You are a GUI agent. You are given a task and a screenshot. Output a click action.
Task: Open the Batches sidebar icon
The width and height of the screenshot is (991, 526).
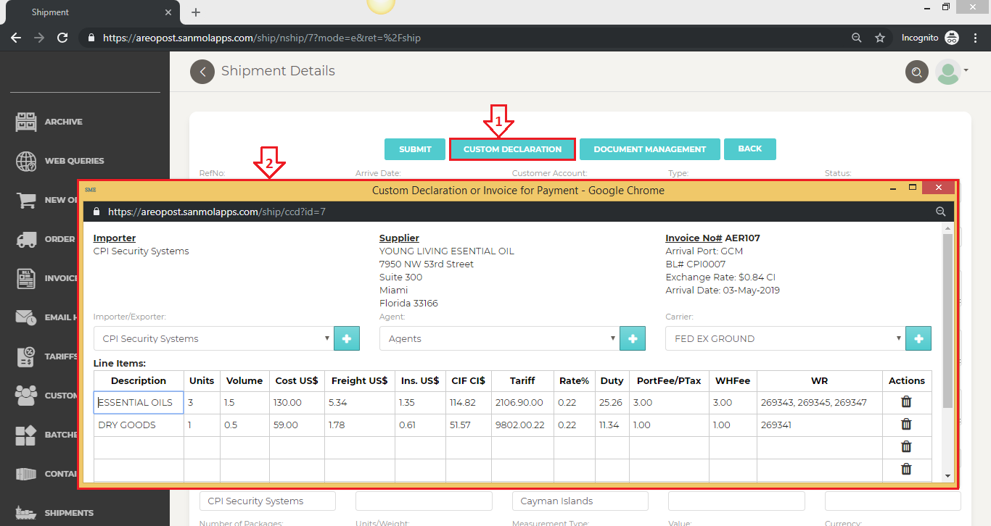pyautogui.click(x=26, y=435)
